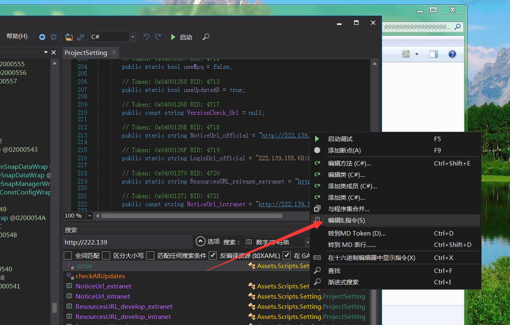The image size is (510, 325).
Task: Click the open file folder icon
Action: tap(69, 37)
